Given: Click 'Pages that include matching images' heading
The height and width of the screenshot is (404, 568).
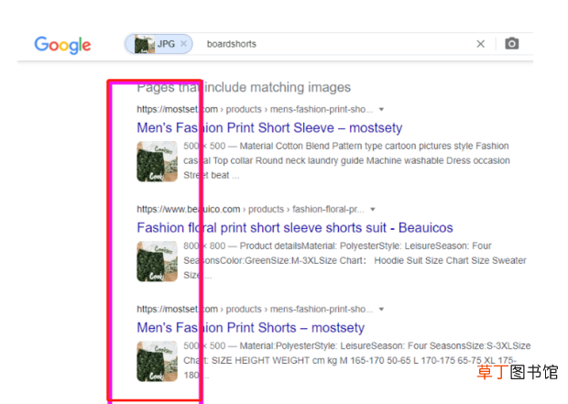Looking at the screenshot, I should pyautogui.click(x=244, y=87).
